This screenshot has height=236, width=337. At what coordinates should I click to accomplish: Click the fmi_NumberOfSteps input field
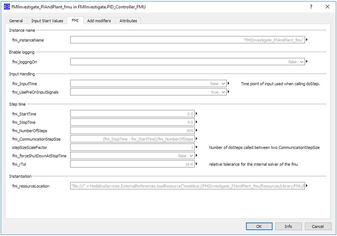tap(132, 131)
